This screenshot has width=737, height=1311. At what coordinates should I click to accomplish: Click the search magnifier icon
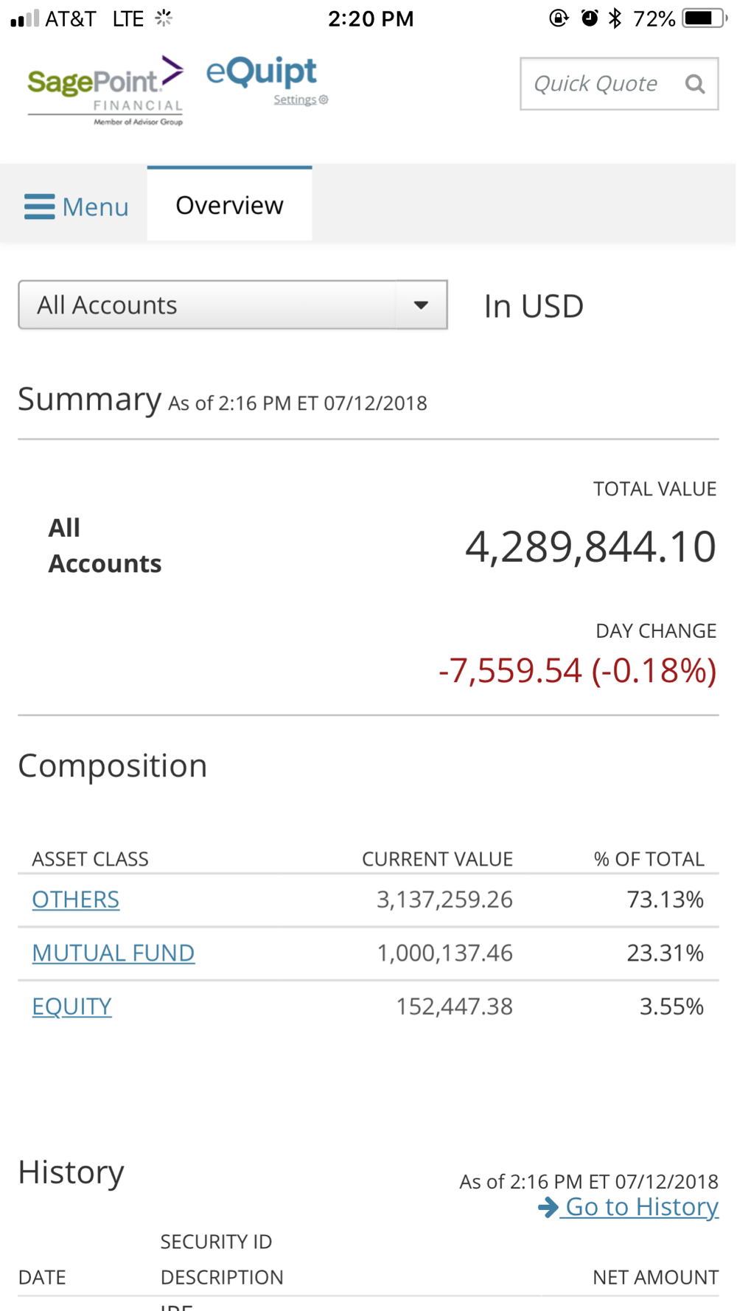[694, 84]
